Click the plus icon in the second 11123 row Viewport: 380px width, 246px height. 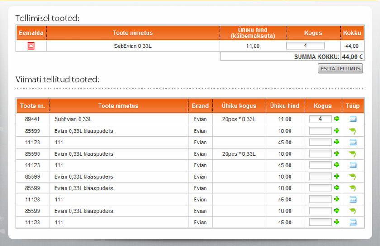pos(337,165)
